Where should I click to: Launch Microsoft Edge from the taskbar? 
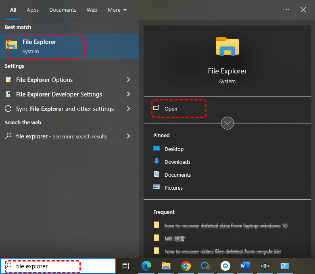pos(146,266)
